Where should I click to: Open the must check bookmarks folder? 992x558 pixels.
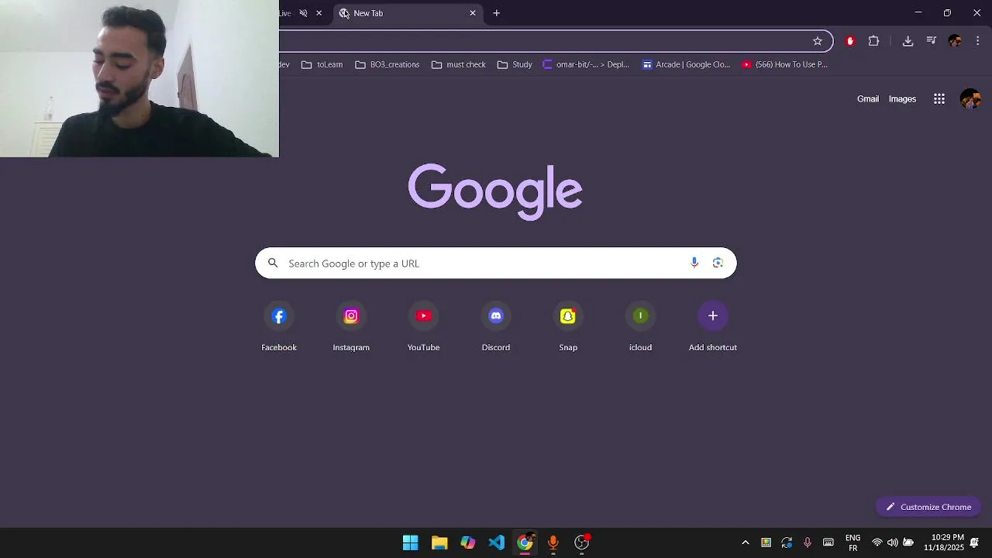458,64
